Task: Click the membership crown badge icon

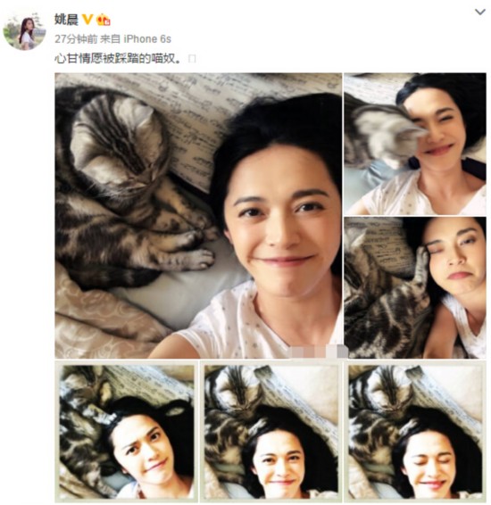Action: pos(104,20)
